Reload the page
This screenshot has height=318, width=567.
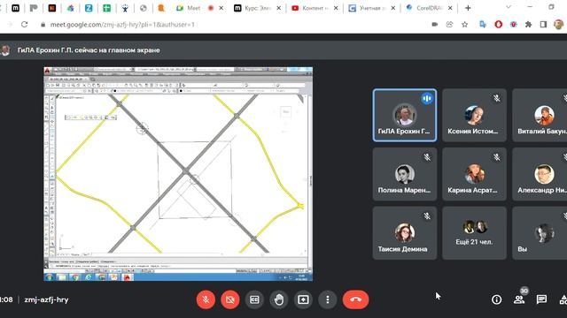[24, 25]
